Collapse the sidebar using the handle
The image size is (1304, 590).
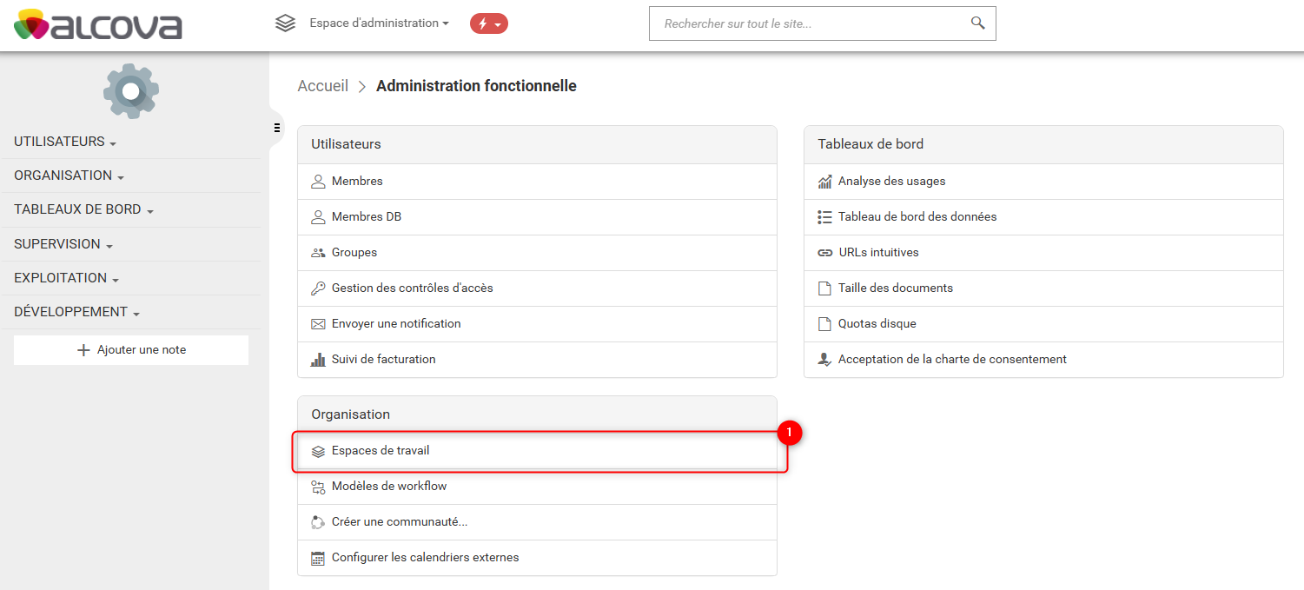[x=276, y=128]
